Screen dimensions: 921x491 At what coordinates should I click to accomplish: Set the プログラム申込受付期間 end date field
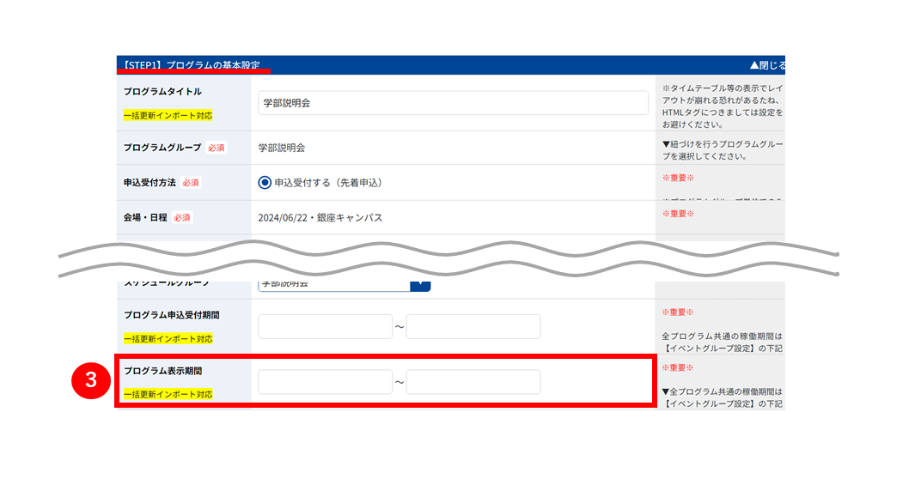[x=473, y=326]
